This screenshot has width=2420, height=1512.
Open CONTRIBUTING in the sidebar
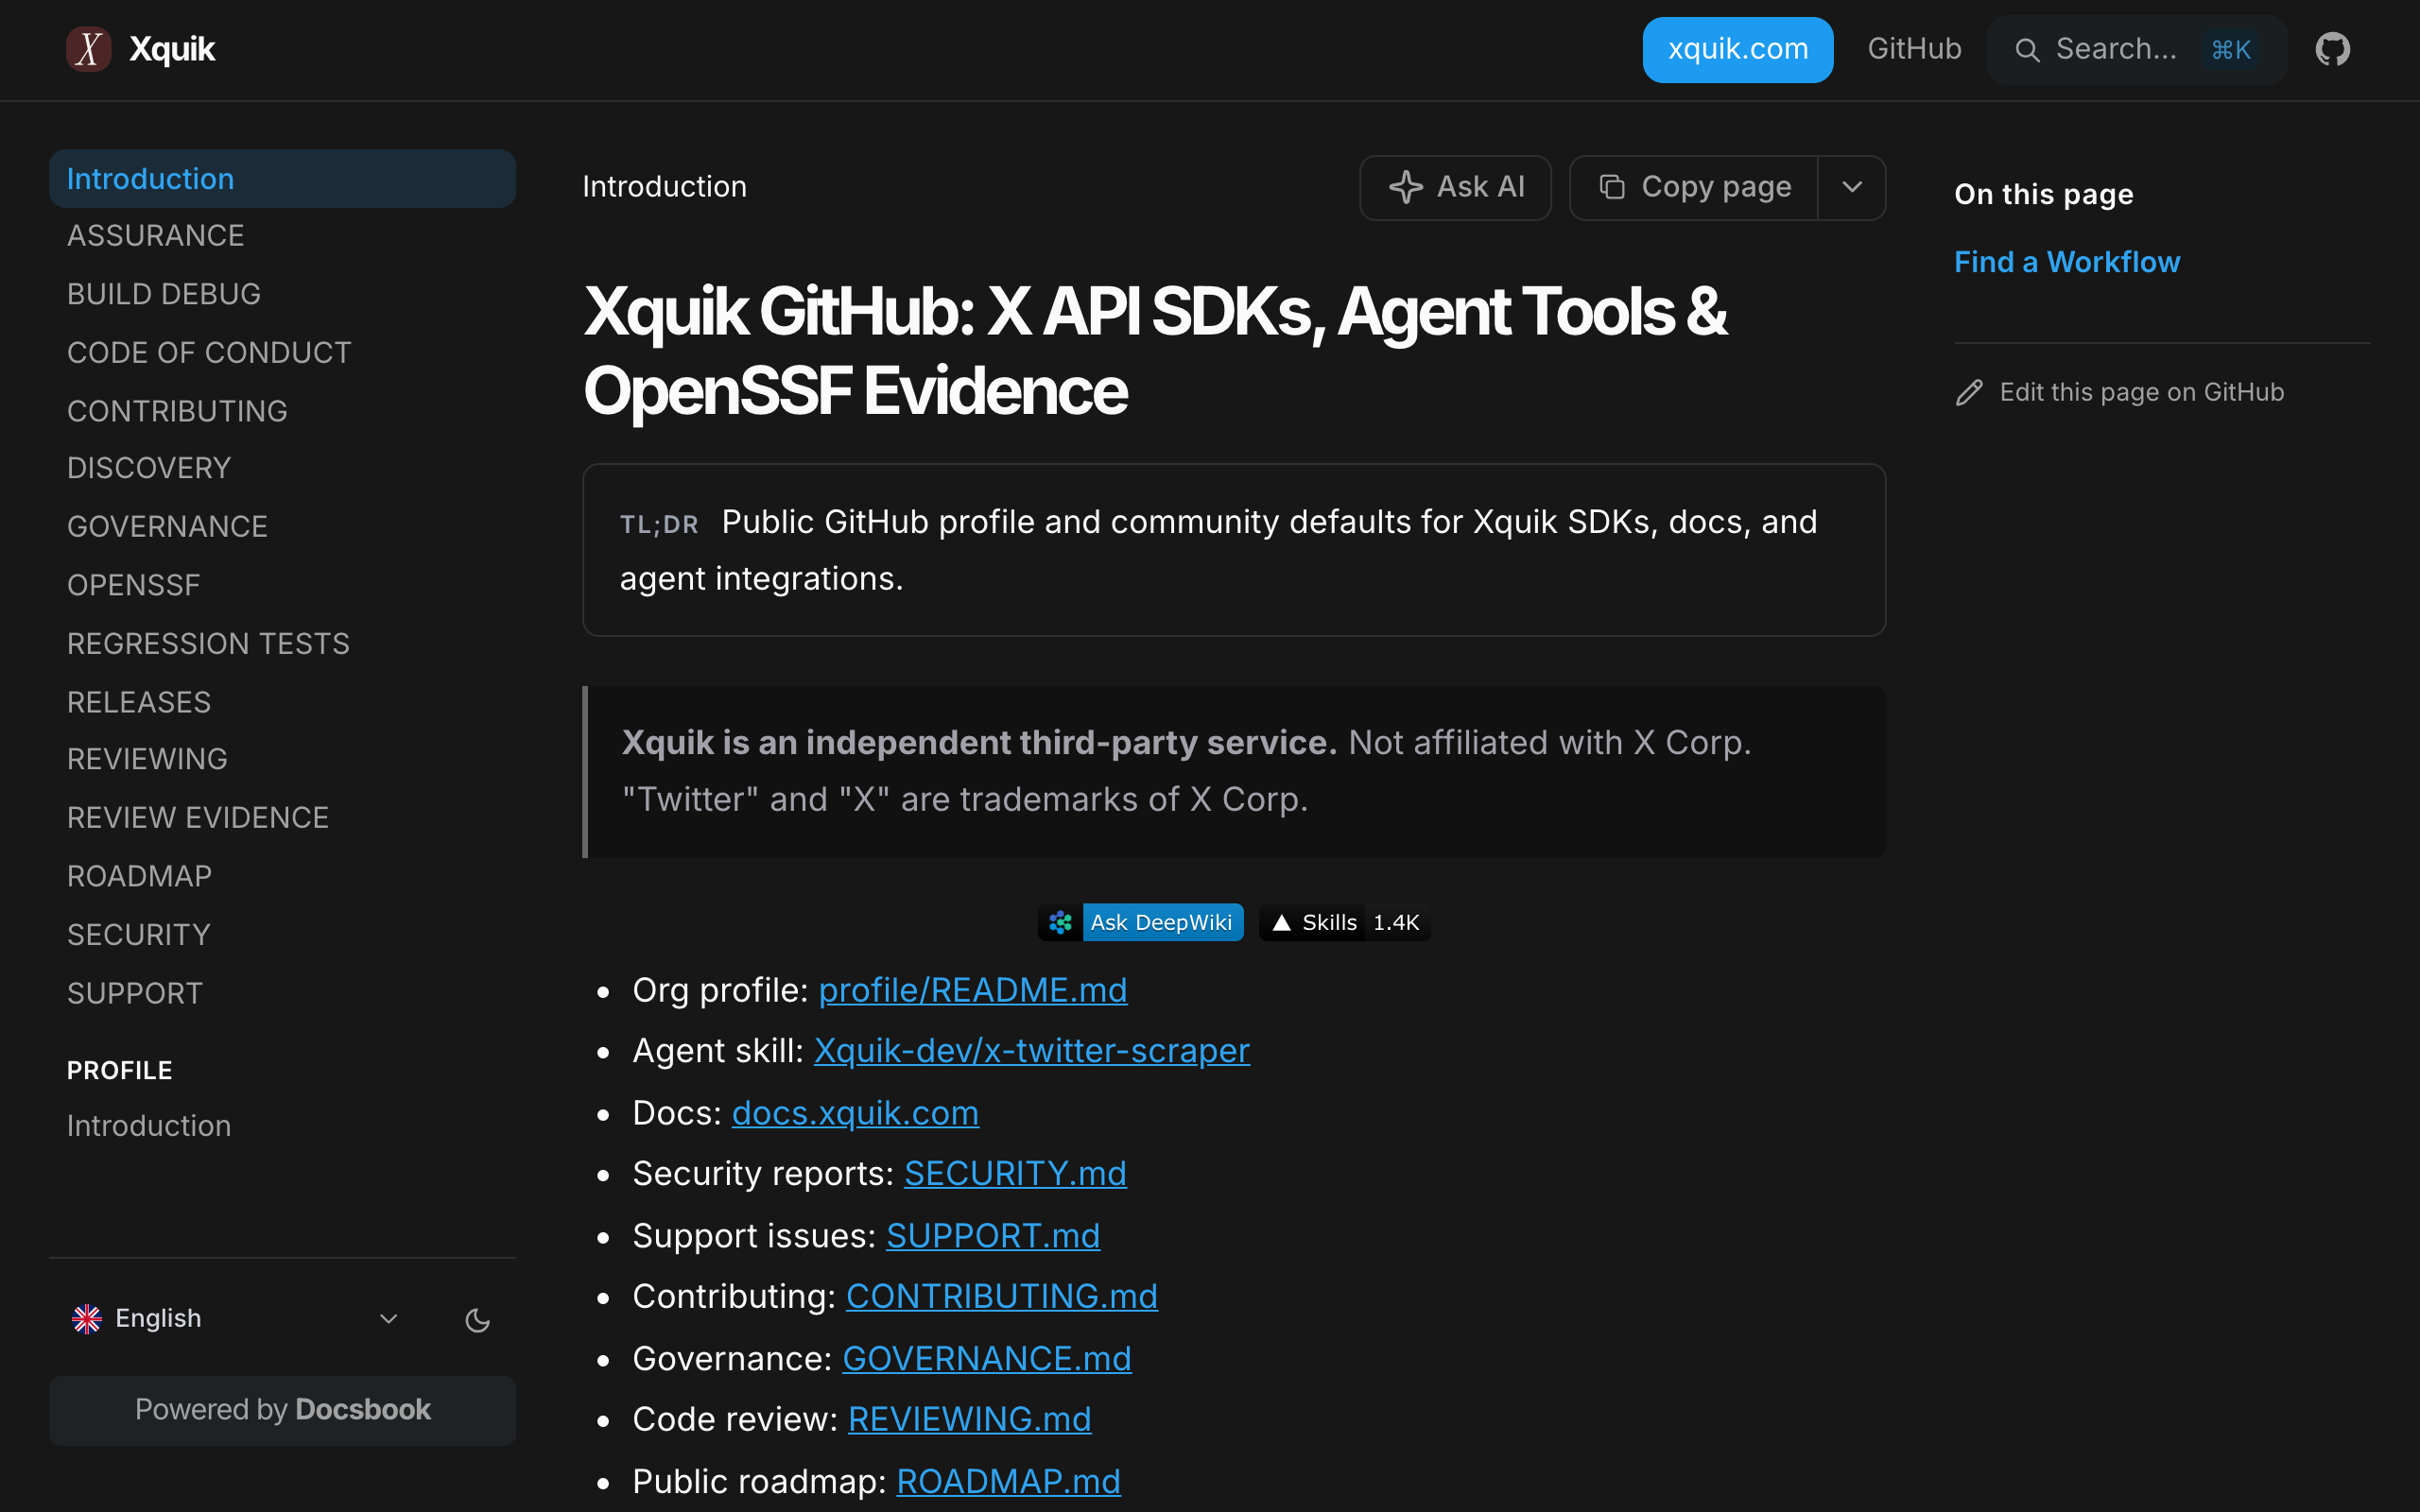[x=177, y=411]
